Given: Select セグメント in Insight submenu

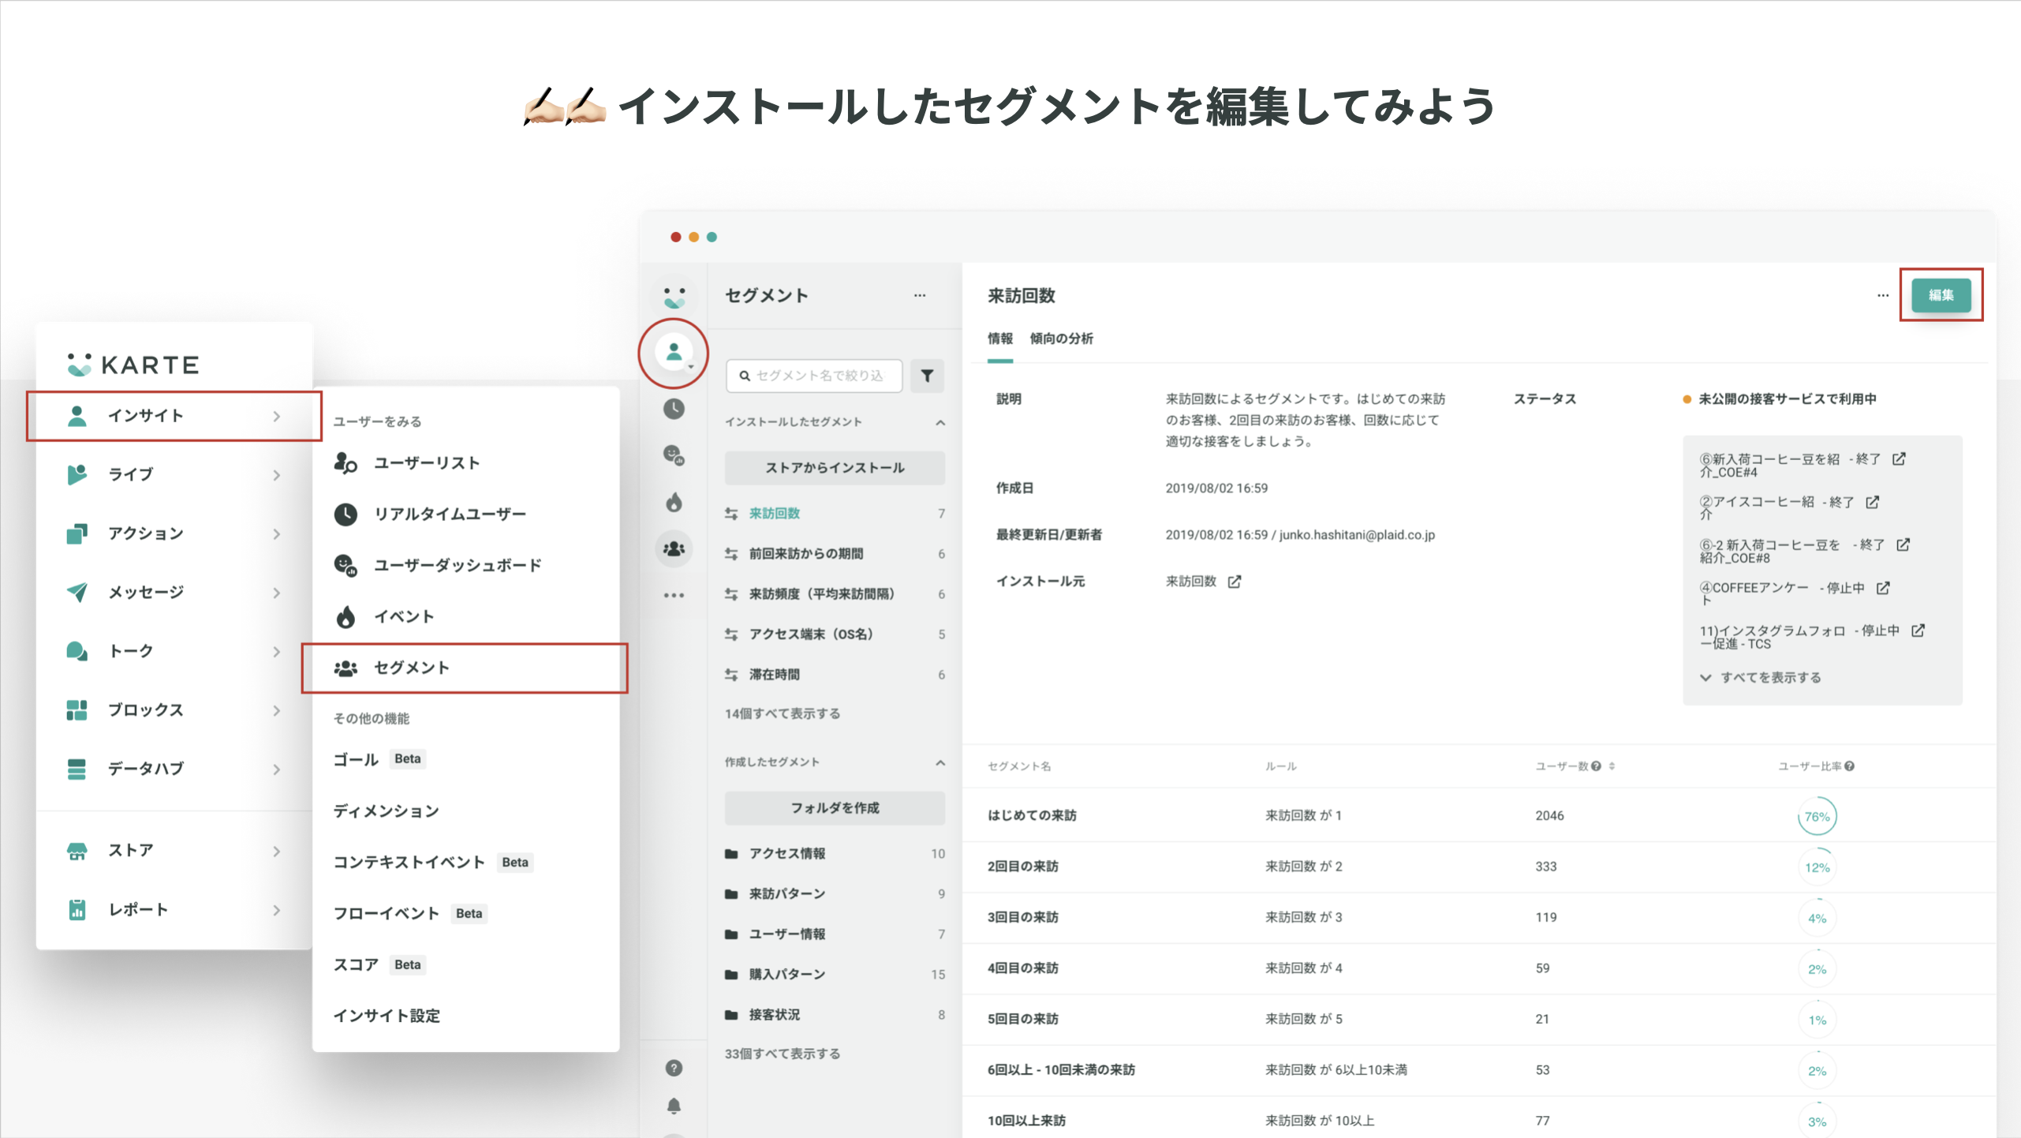Looking at the screenshot, I should coord(465,668).
